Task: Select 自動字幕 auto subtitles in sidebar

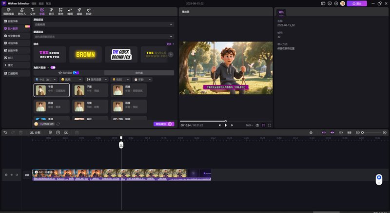Action: (x=16, y=21)
